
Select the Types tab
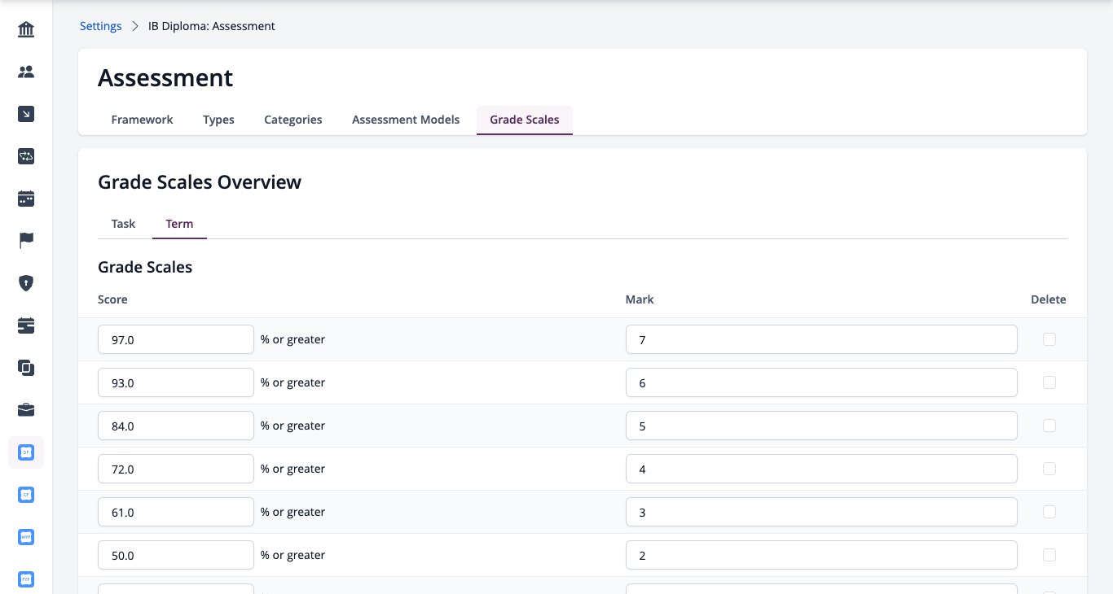(218, 120)
